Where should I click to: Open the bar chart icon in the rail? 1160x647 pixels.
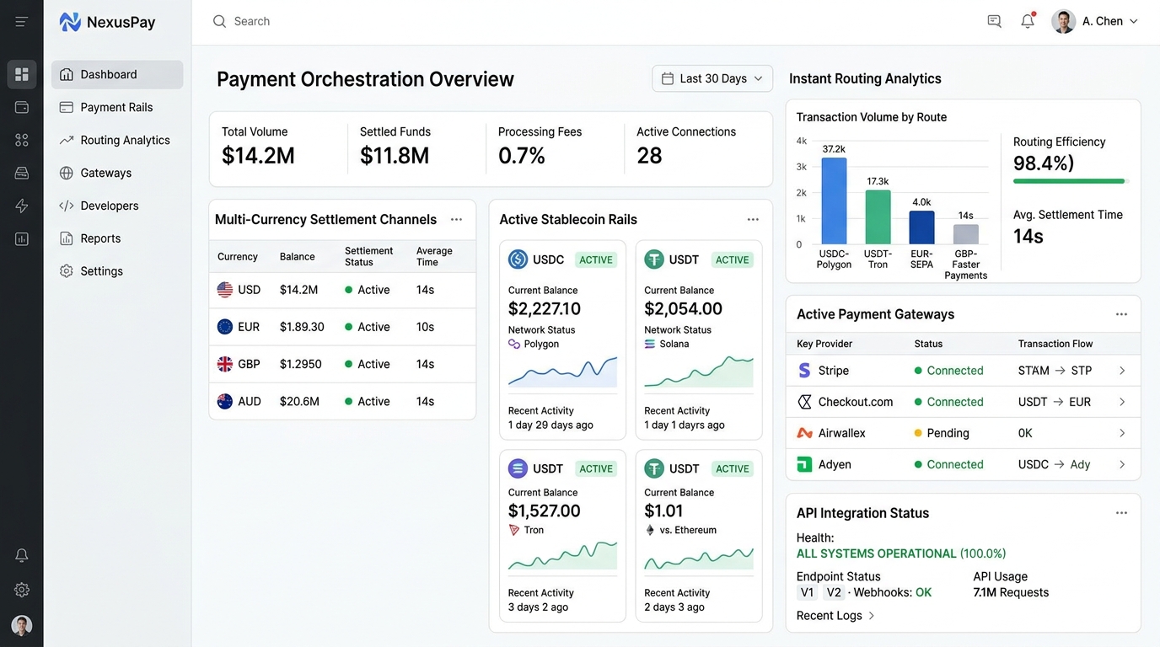[x=22, y=238]
